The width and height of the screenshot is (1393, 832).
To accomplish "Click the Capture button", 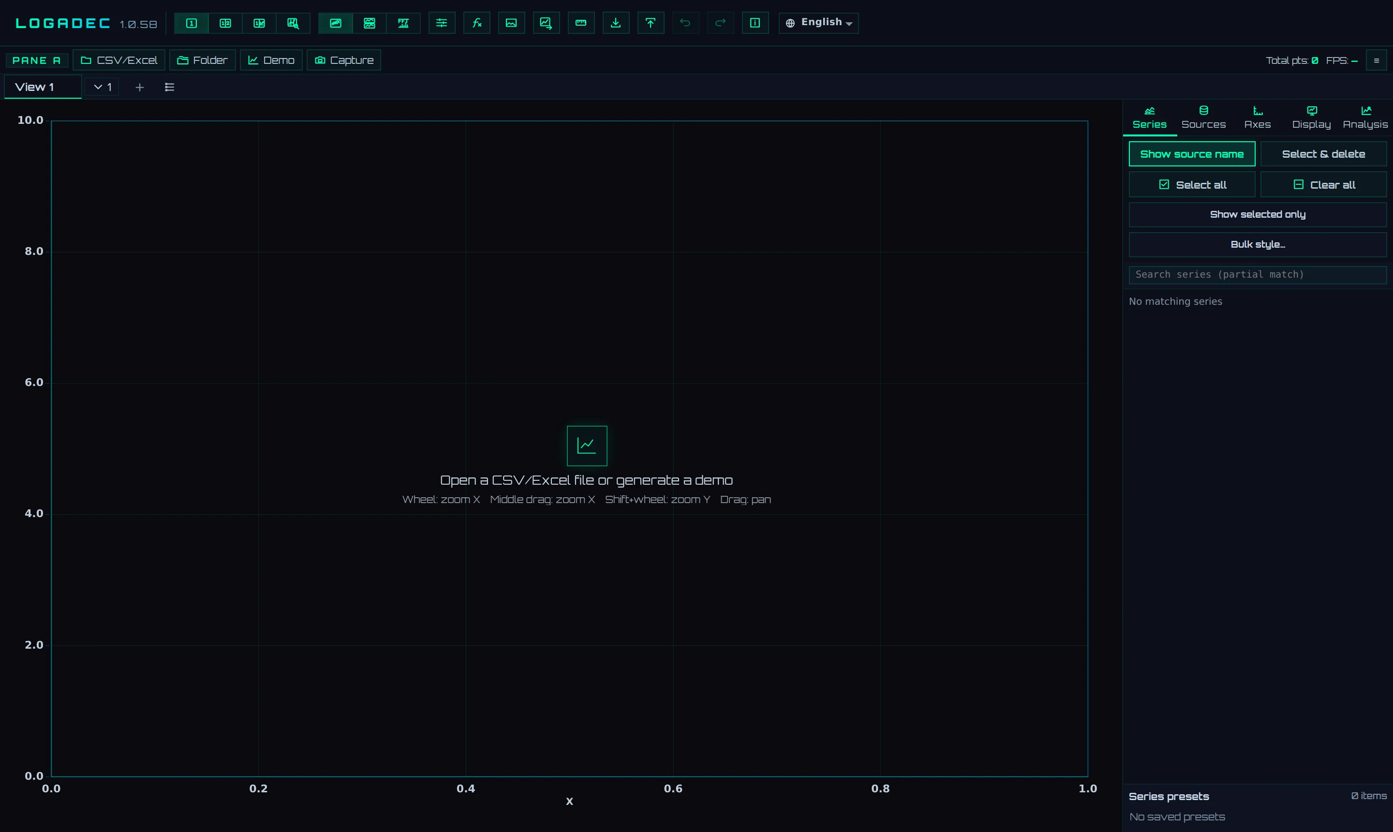I will pos(343,60).
